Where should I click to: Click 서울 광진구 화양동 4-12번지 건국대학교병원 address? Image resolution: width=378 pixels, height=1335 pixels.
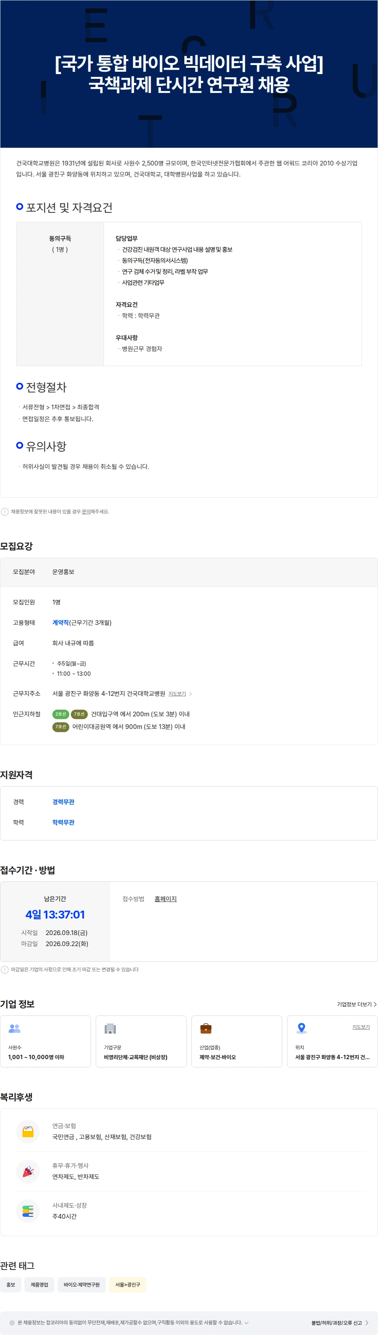109,694
